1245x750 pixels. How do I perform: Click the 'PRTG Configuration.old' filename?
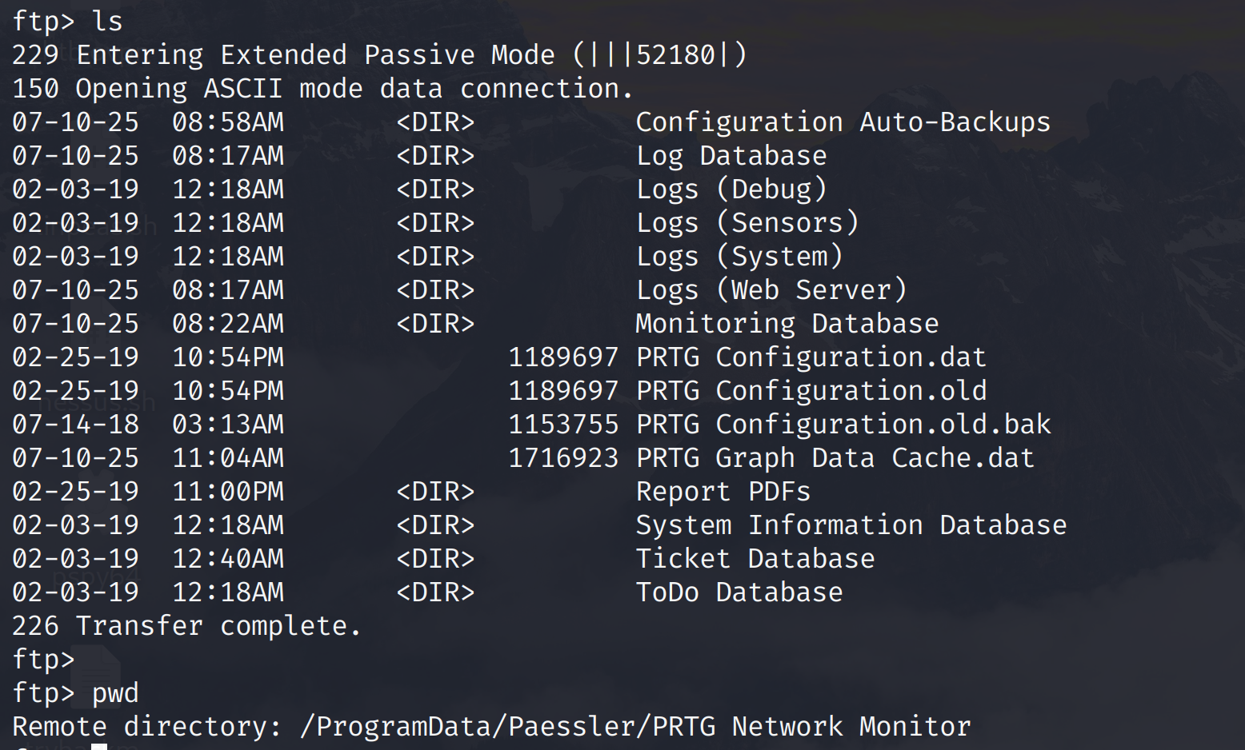[811, 391]
